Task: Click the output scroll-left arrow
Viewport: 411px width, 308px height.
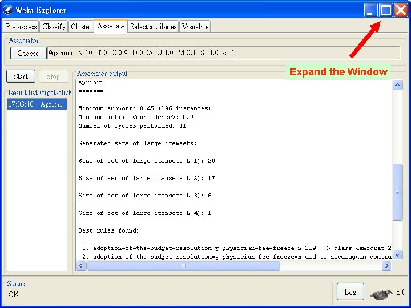Action: coord(81,266)
